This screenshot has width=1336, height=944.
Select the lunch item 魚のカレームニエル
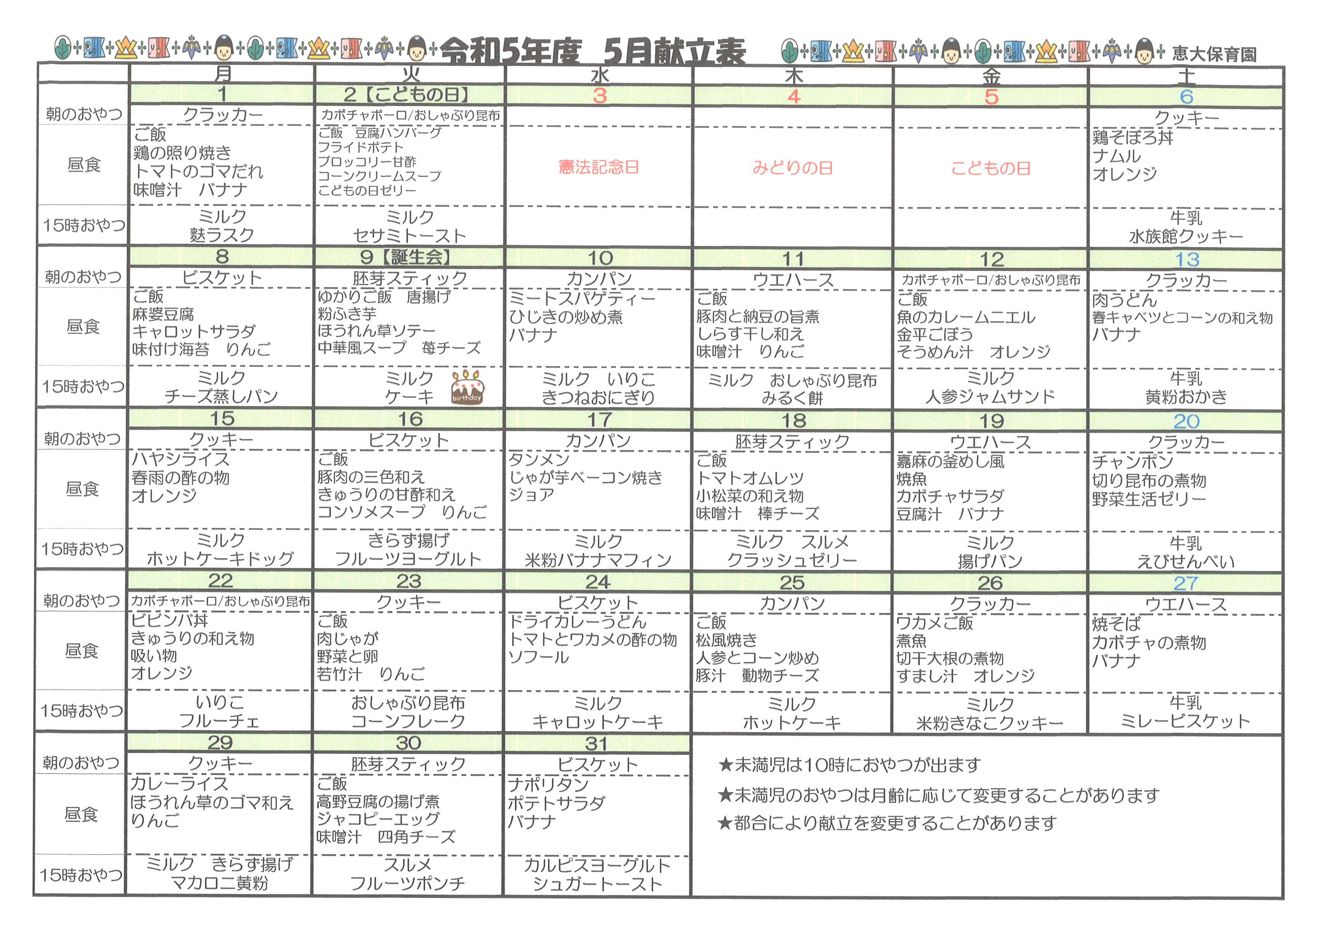click(966, 317)
